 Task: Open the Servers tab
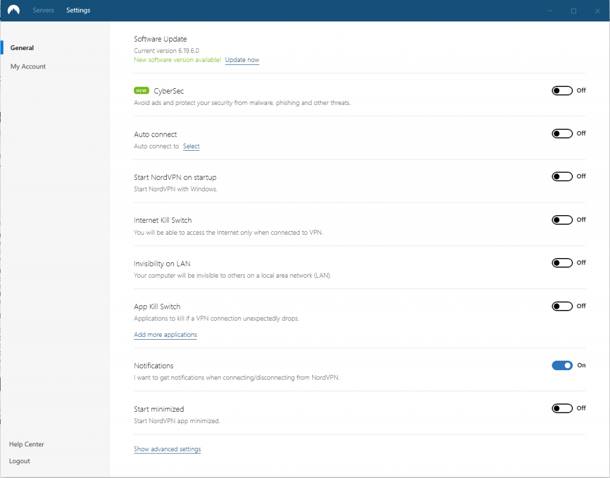[x=43, y=10]
